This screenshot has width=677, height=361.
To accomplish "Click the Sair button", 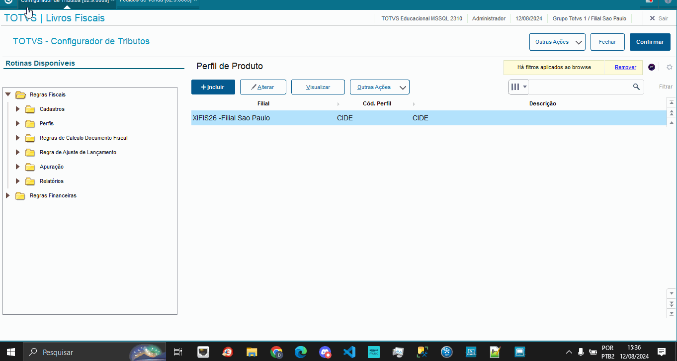I will (x=659, y=18).
